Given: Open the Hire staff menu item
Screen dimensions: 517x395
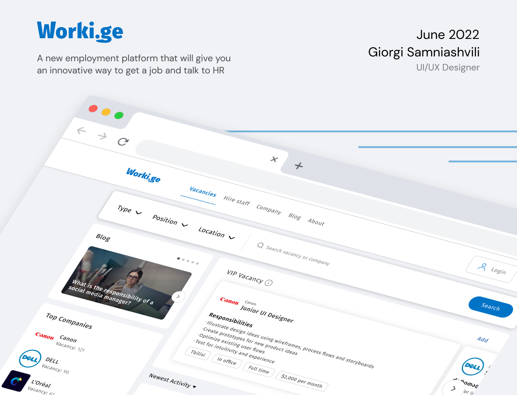Looking at the screenshot, I should pos(237,200).
